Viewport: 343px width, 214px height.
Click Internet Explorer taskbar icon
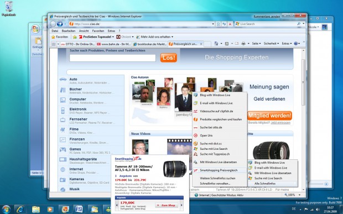point(20,209)
